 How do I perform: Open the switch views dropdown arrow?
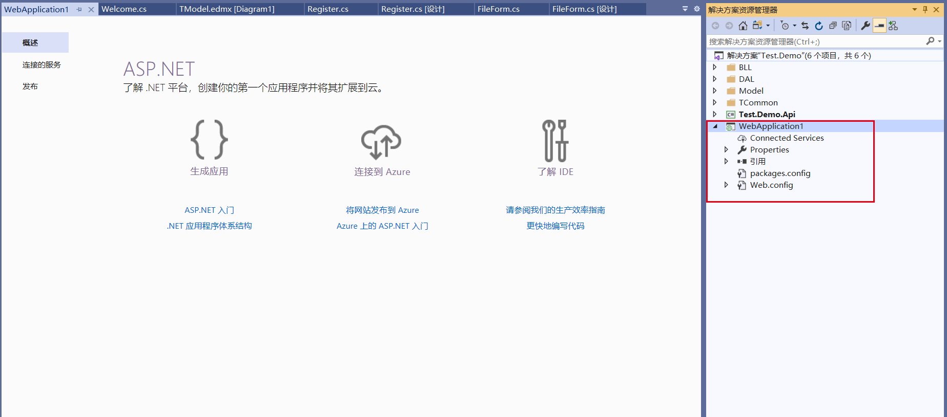tap(768, 26)
